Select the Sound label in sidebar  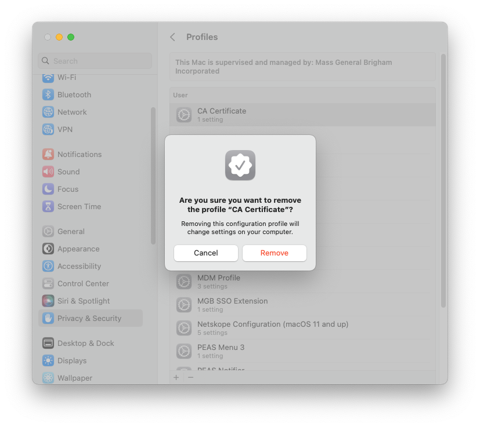[x=68, y=171]
